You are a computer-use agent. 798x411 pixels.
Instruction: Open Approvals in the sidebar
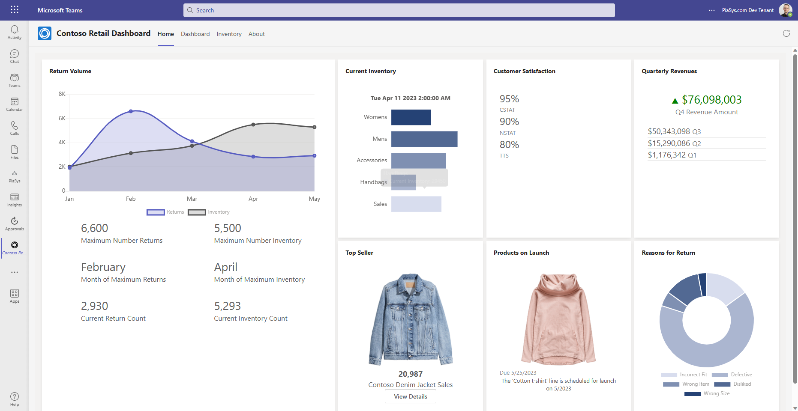[x=15, y=224]
